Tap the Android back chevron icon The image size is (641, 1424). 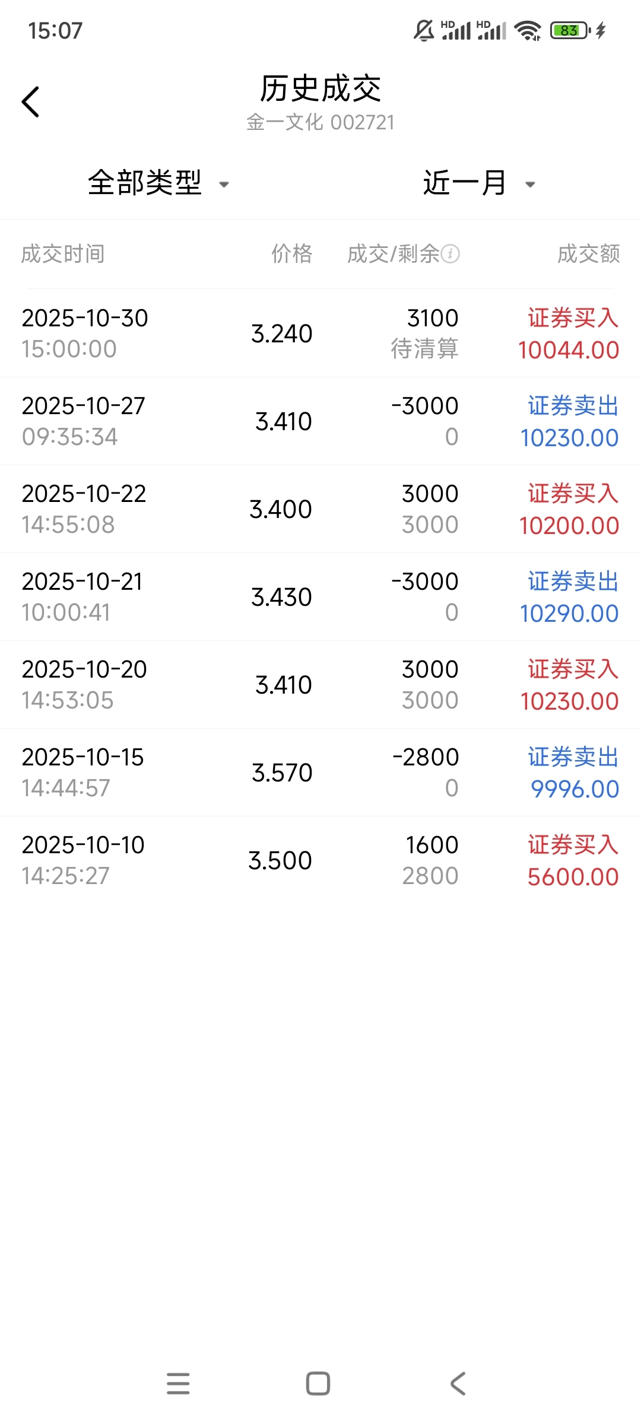pos(458,1383)
